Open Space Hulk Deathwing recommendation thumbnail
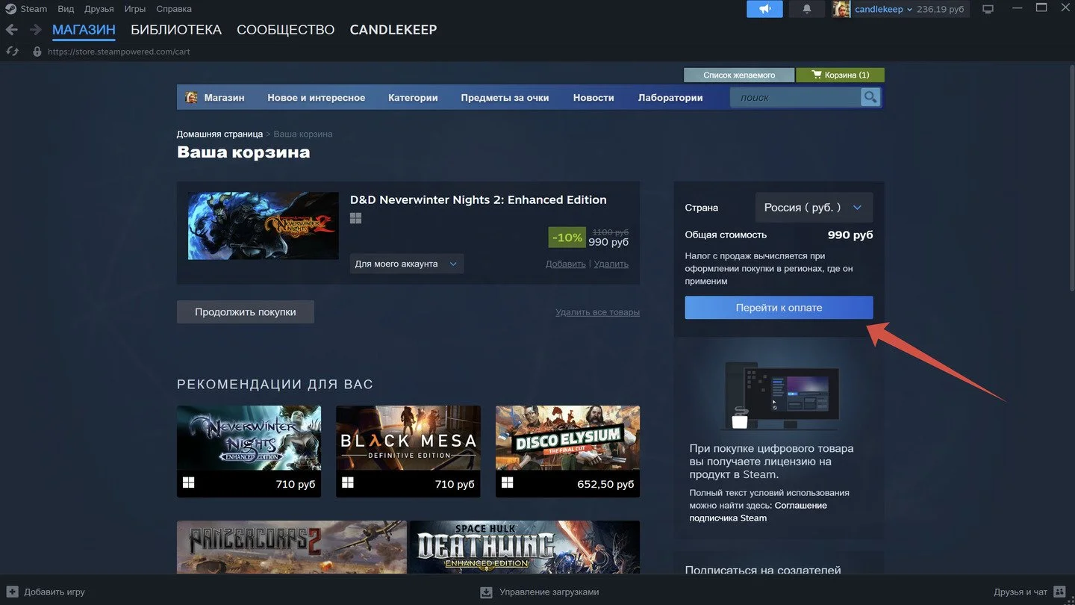The image size is (1075, 605). pos(525,547)
